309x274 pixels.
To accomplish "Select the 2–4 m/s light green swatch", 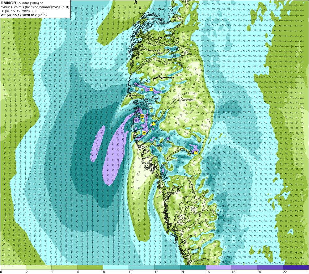I will [x=39, y=267].
